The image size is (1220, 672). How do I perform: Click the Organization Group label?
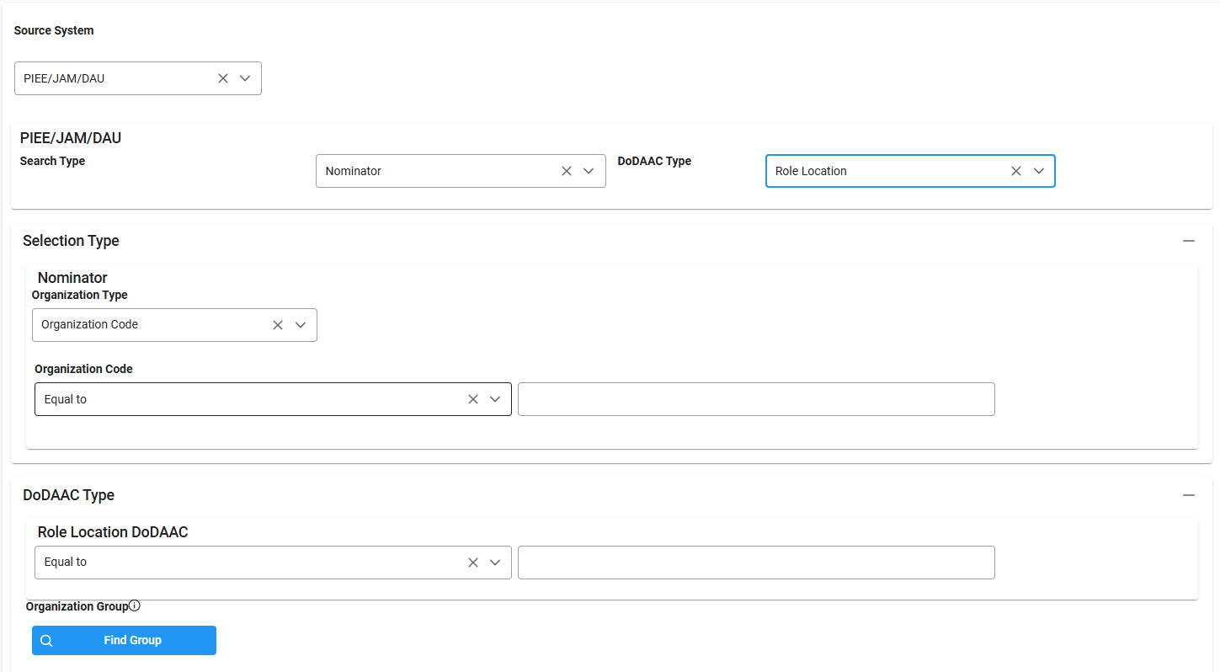pos(77,606)
